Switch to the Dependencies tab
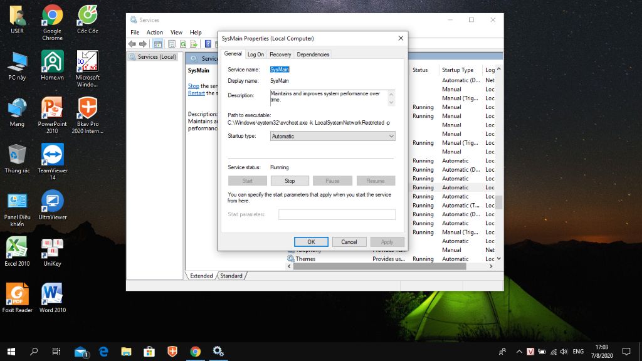This screenshot has width=642, height=361. [313, 54]
